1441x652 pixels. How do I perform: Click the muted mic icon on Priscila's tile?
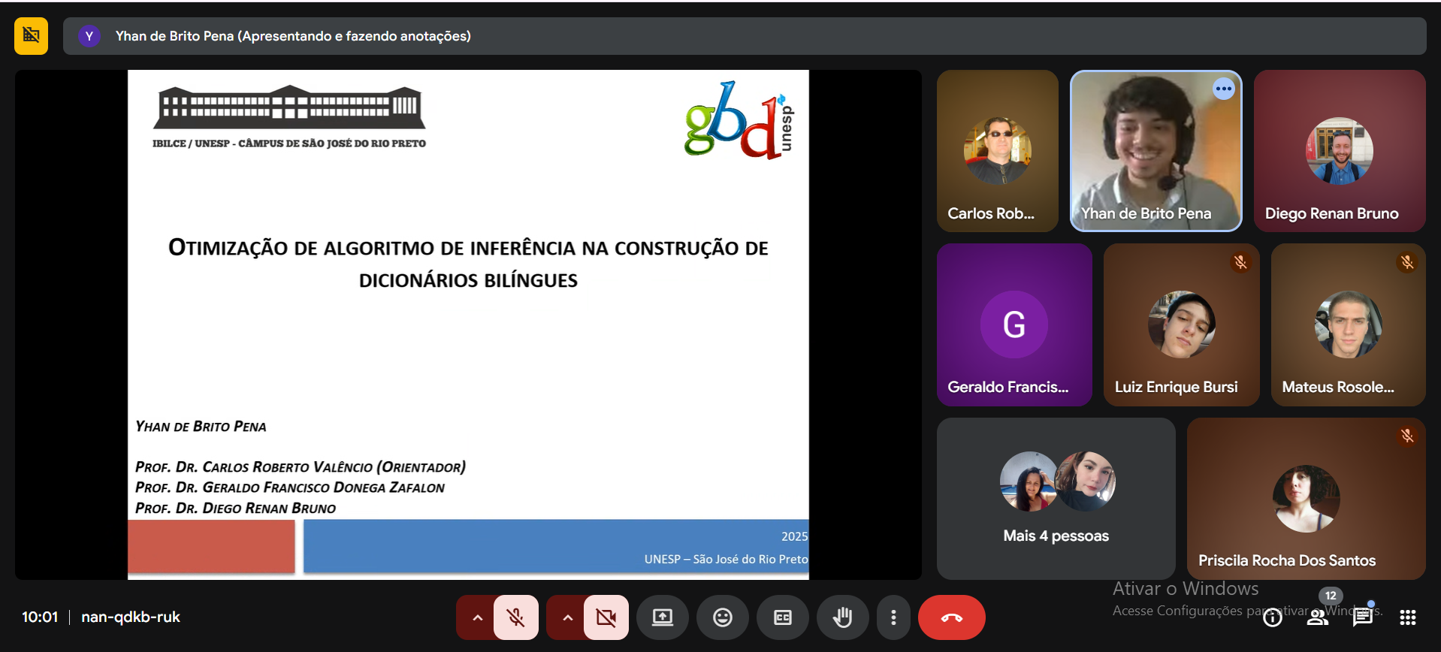click(x=1407, y=436)
